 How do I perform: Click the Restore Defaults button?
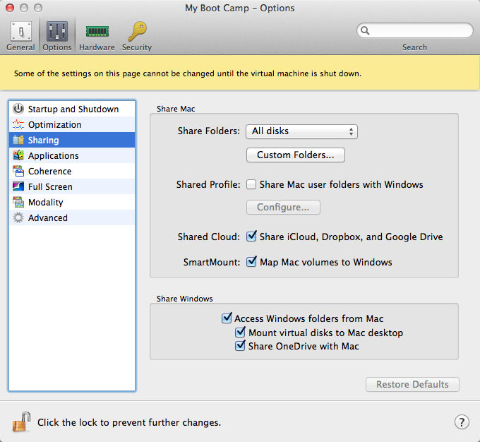(x=412, y=384)
